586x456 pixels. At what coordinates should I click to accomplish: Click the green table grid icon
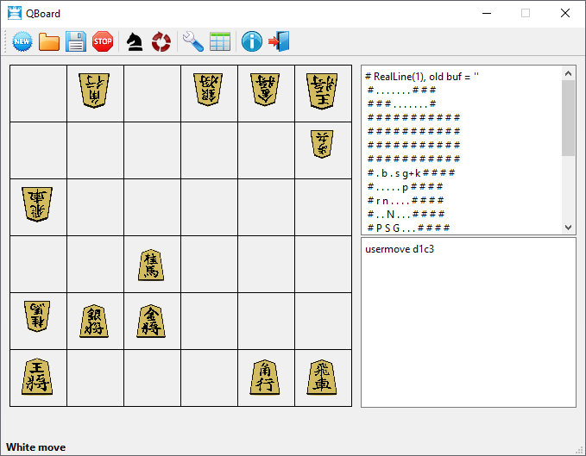tap(220, 41)
